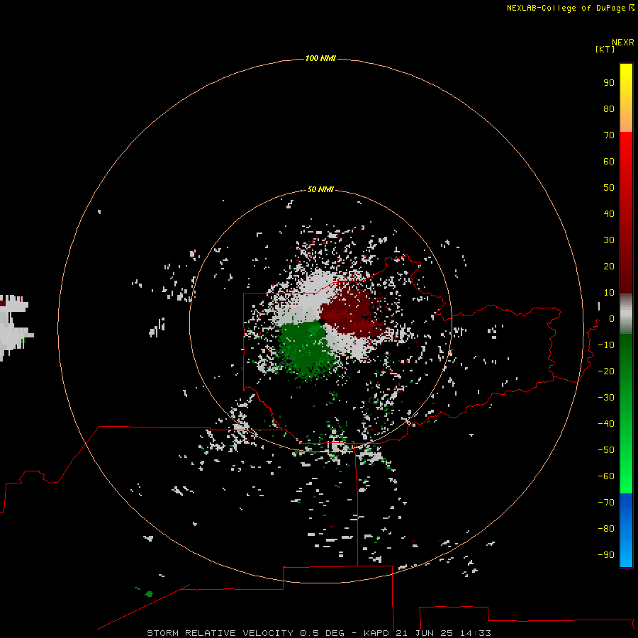Click the -40 value on the velocity scale

[x=606, y=424]
